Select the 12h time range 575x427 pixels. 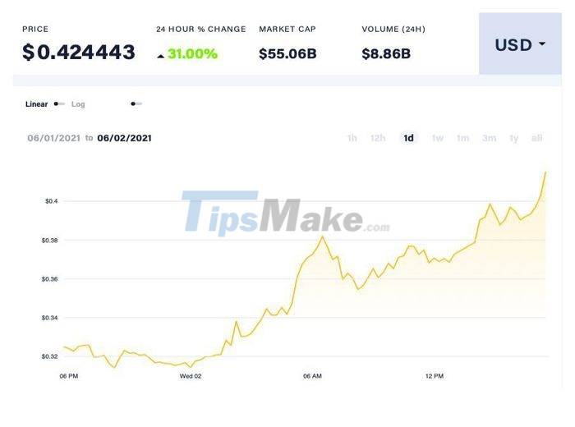point(378,138)
